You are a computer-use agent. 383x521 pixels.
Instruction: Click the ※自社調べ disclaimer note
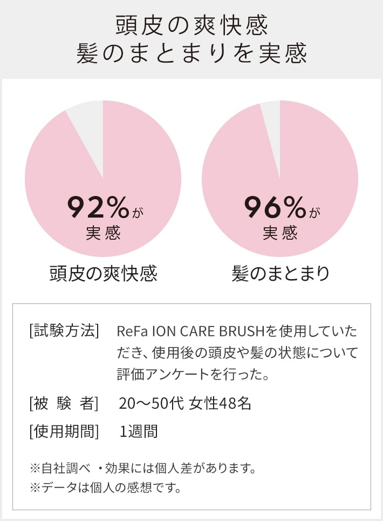60,469
